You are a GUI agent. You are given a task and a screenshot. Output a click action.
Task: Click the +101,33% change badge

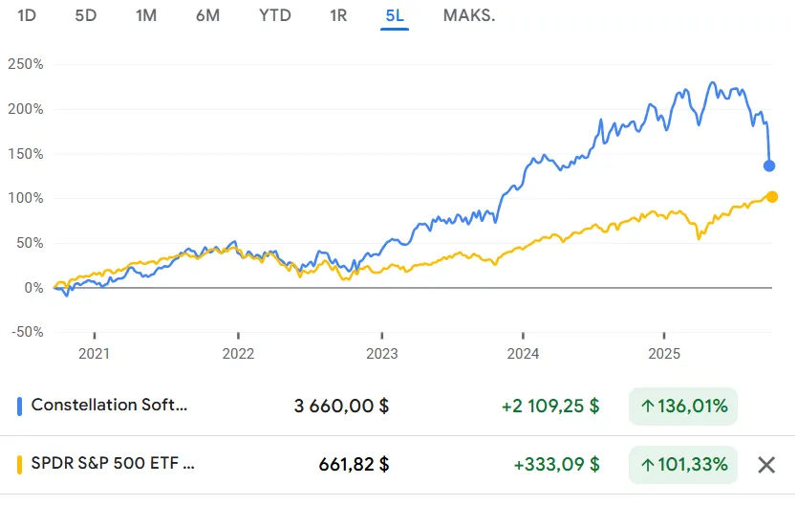[x=683, y=465]
